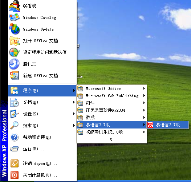Image resolution: width=191 pixels, height=182 pixels.
Task: Open the QQ游戏 penguin icon
Action: 15,6
